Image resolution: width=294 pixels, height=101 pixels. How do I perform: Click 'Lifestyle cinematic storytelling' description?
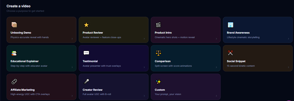pos(243,37)
